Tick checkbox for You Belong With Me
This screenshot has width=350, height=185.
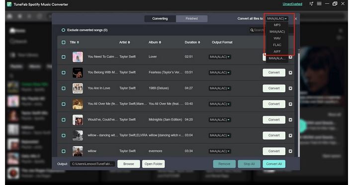tap(64, 72)
